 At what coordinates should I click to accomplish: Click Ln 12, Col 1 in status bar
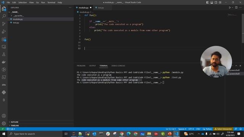pos(171,129)
